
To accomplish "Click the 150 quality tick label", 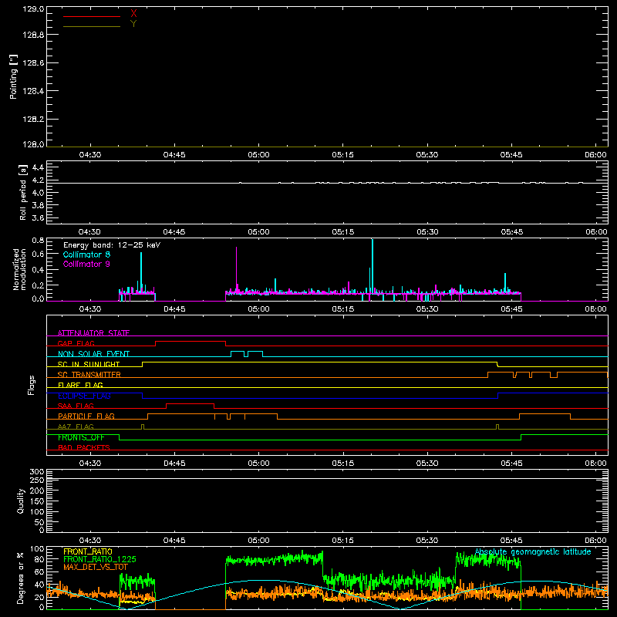I will 36,501.
